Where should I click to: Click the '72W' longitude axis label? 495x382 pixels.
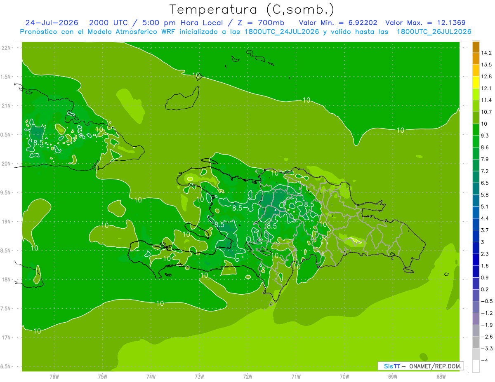247,376
